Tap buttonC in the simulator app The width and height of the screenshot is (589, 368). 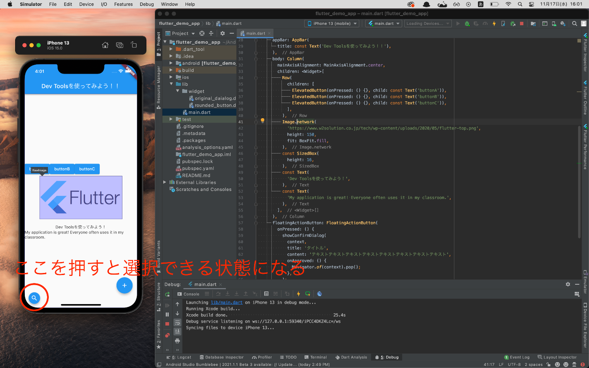pos(87,169)
